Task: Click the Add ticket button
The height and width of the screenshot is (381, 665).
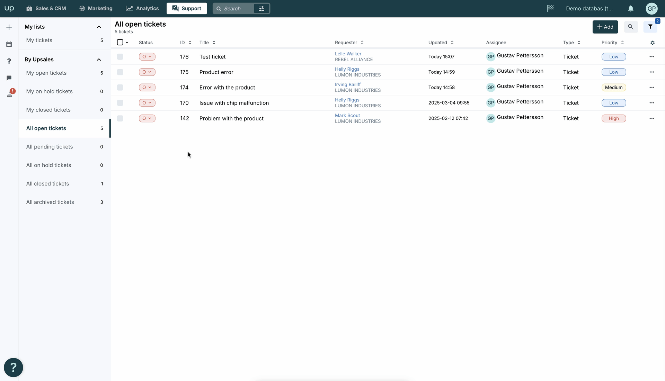Action: (605, 27)
